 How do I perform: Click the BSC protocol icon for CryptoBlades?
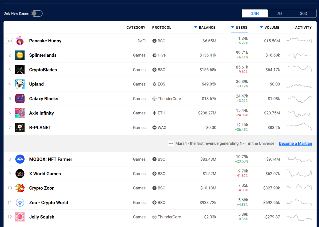point(154,70)
